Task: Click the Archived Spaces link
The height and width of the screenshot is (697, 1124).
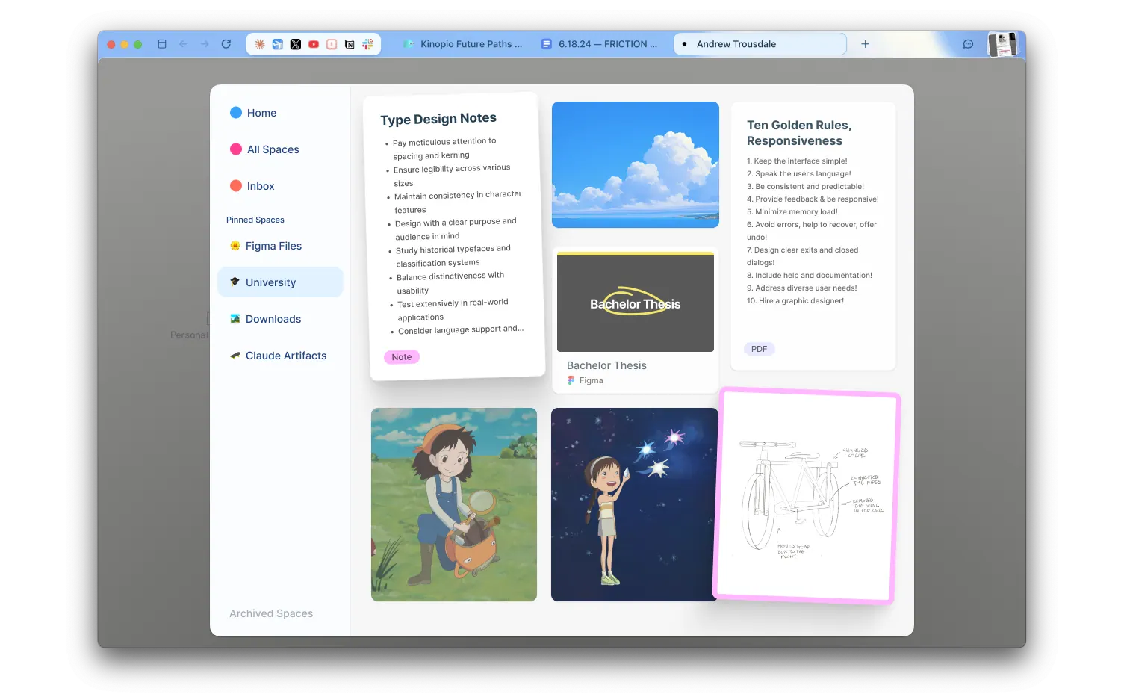Action: (x=271, y=613)
